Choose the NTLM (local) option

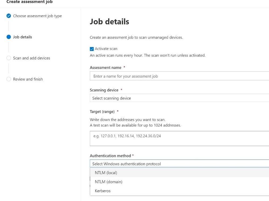coord(106,173)
